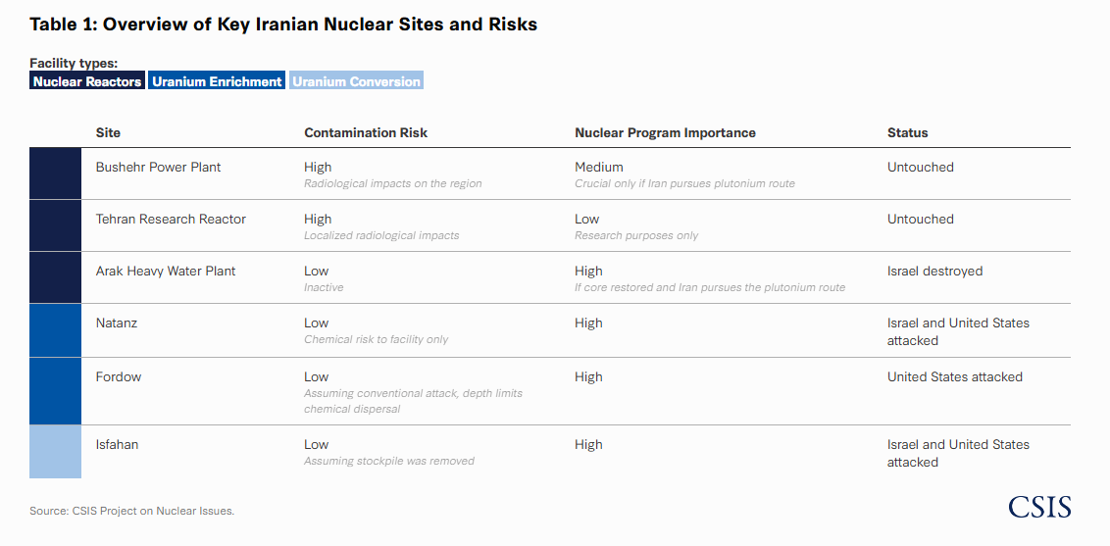1110x546 pixels.
Task: Click the Nuclear Program Importance header
Action: (665, 132)
